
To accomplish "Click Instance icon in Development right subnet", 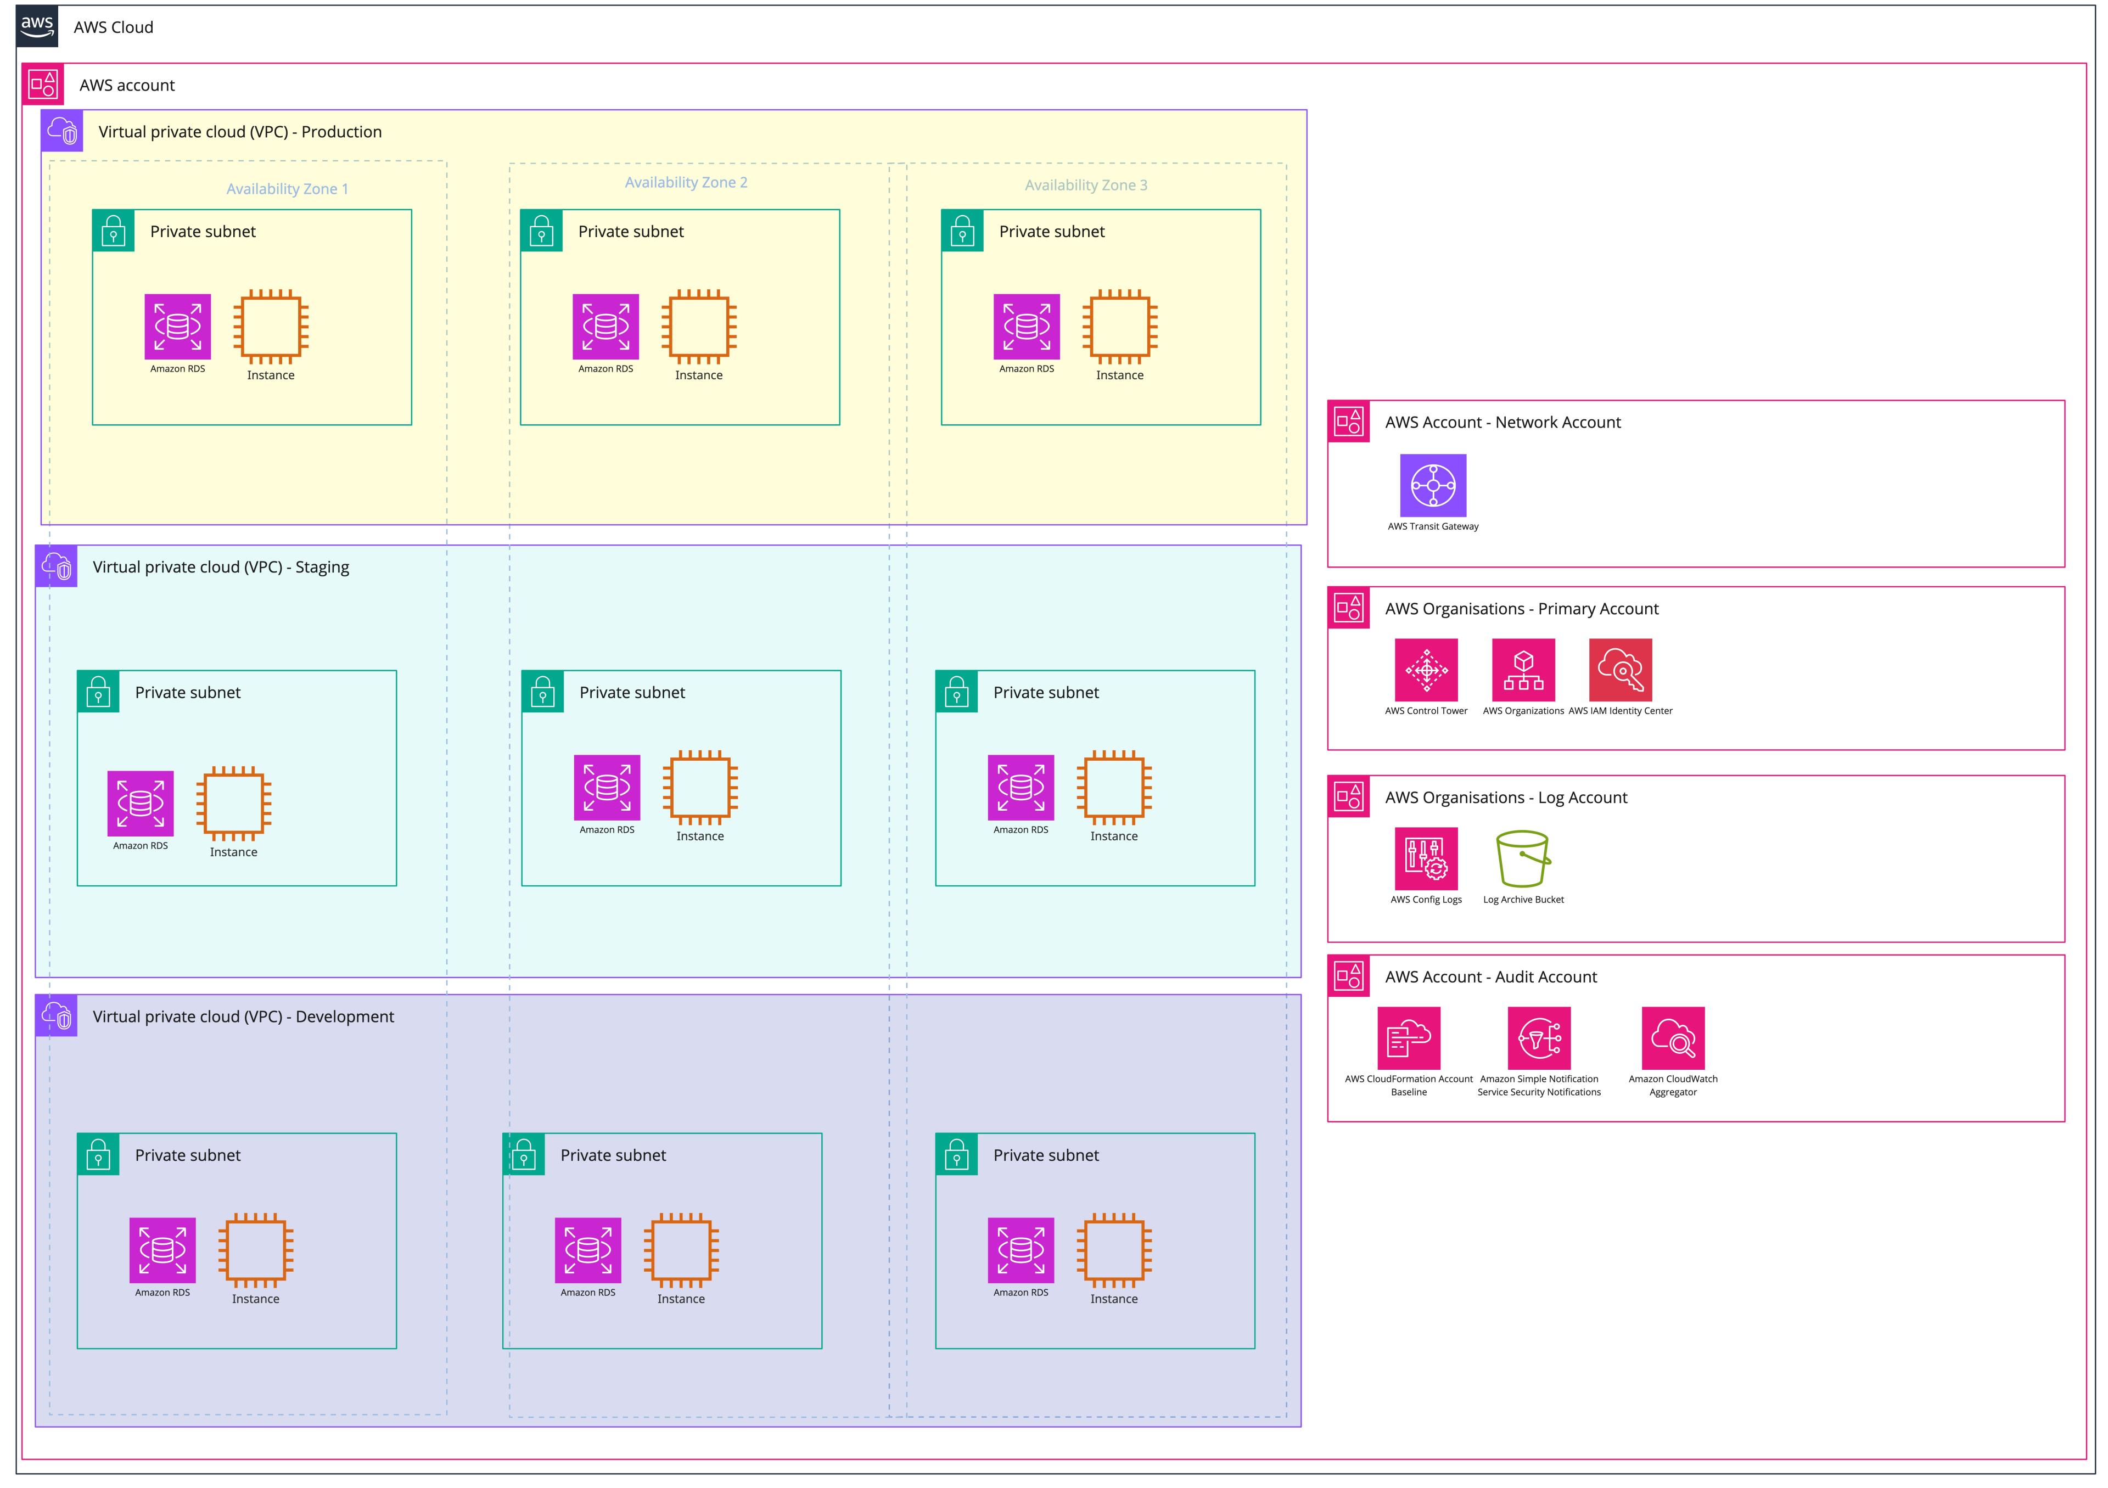I will click(x=1114, y=1250).
